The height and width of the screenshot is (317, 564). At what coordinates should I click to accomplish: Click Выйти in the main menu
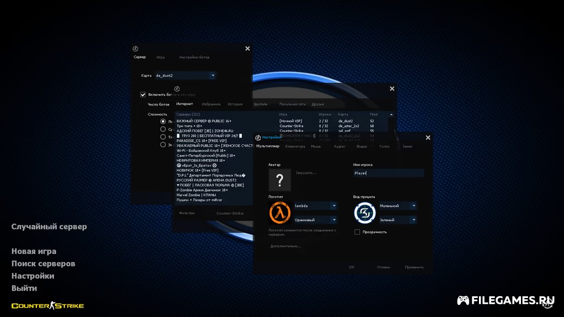click(x=24, y=288)
